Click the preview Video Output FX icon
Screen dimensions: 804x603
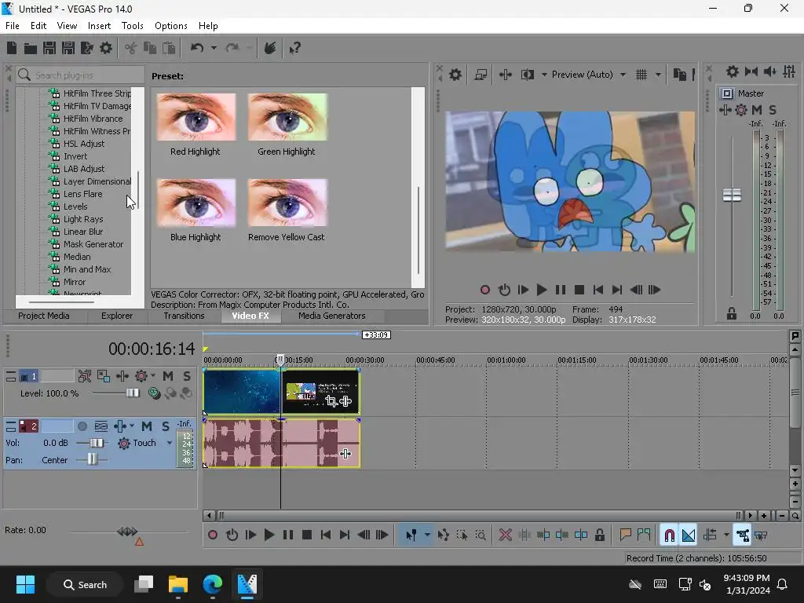[506, 75]
